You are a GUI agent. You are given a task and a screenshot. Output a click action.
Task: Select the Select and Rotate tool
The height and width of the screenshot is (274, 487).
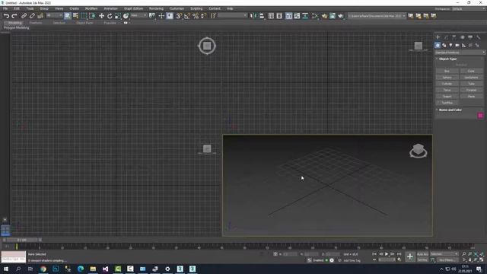tap(110, 16)
